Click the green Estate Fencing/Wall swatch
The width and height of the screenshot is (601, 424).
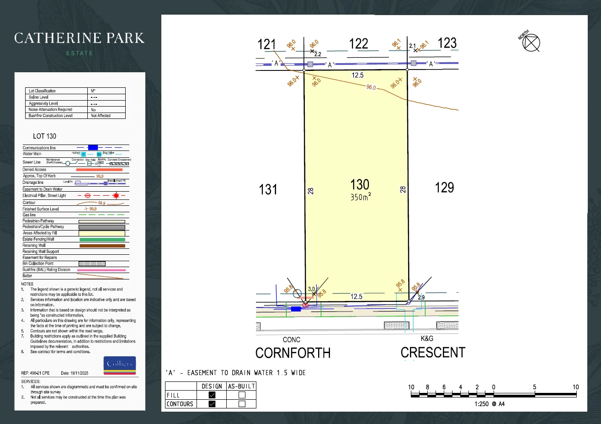tap(102, 239)
